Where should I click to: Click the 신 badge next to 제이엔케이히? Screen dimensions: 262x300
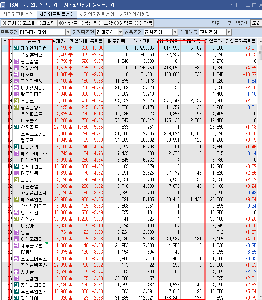(x=16, y=48)
